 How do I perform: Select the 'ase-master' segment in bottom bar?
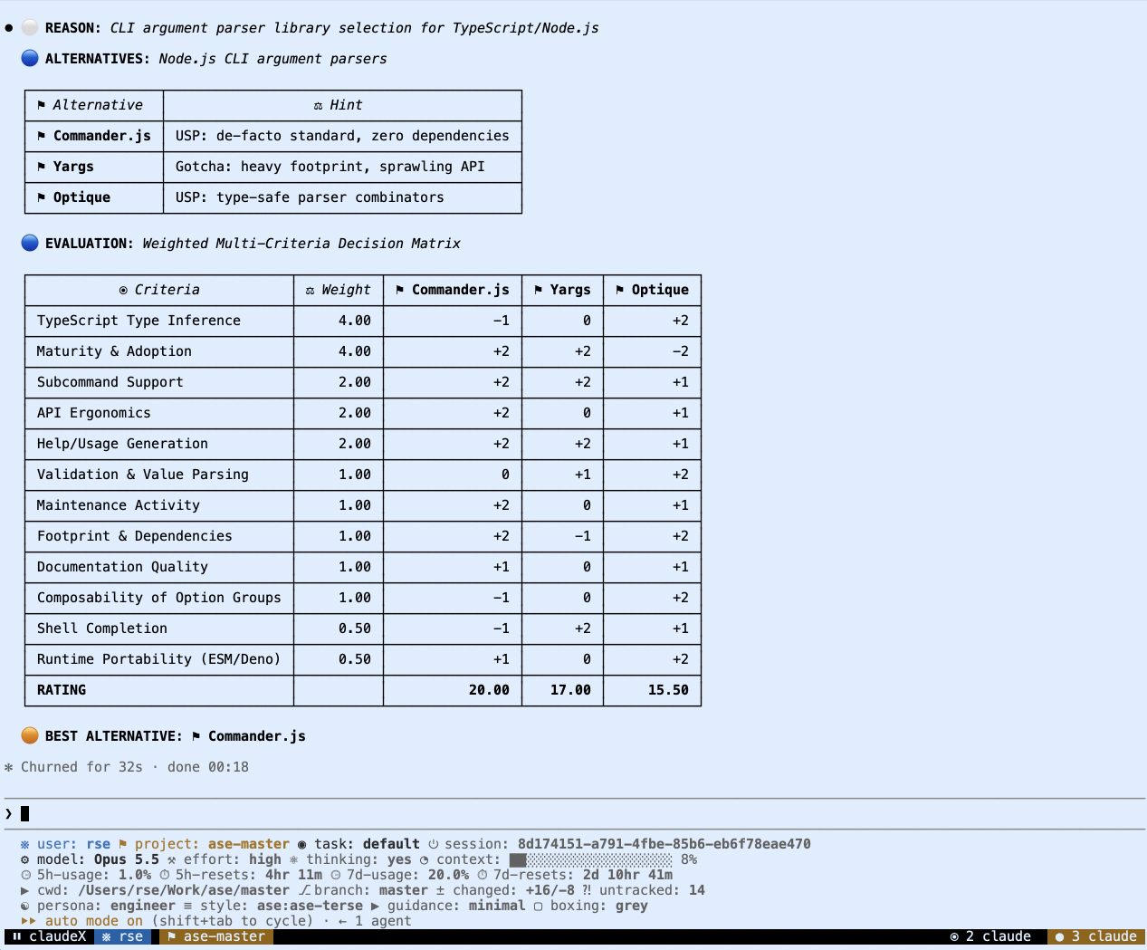click(x=216, y=936)
